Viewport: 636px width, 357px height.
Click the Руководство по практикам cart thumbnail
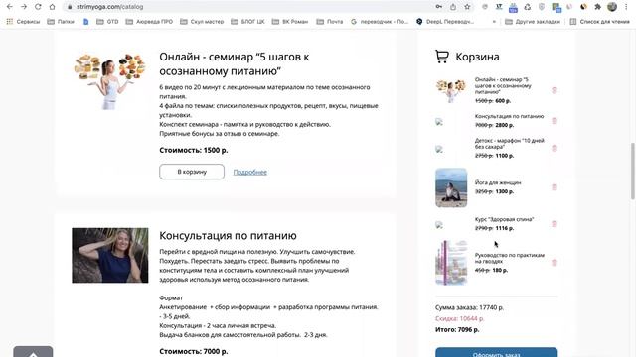451,263
